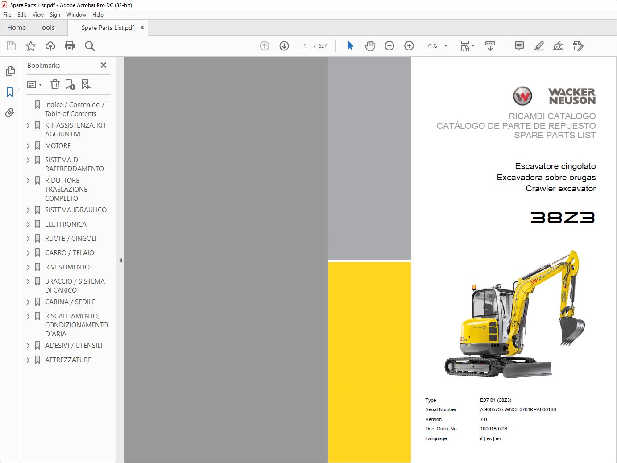Viewport: 617px width, 463px height.
Task: Click the scrolling mode download-keyboard icon
Action: [x=490, y=46]
